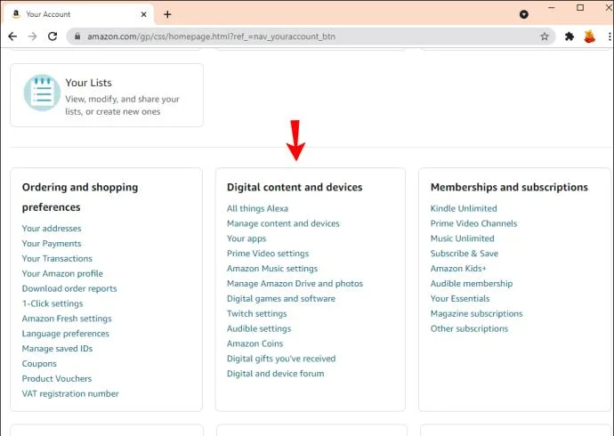Viewport: 614px width, 436px height.
Task: Open Your Essentials
Action: [x=460, y=299]
